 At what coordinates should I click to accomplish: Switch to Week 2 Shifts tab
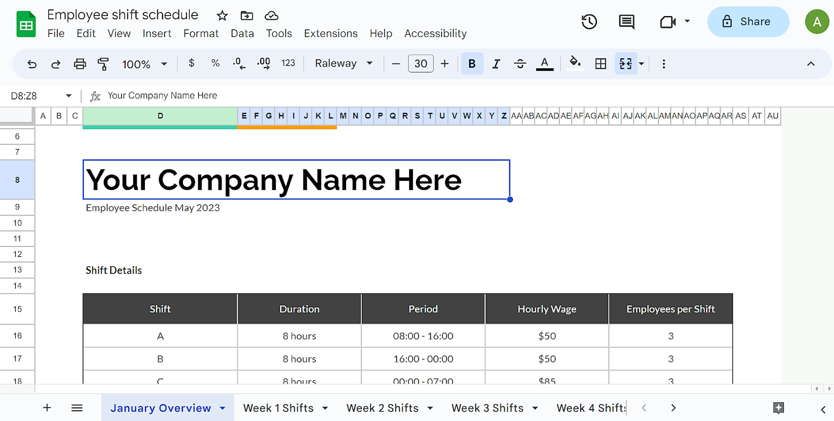[382, 408]
